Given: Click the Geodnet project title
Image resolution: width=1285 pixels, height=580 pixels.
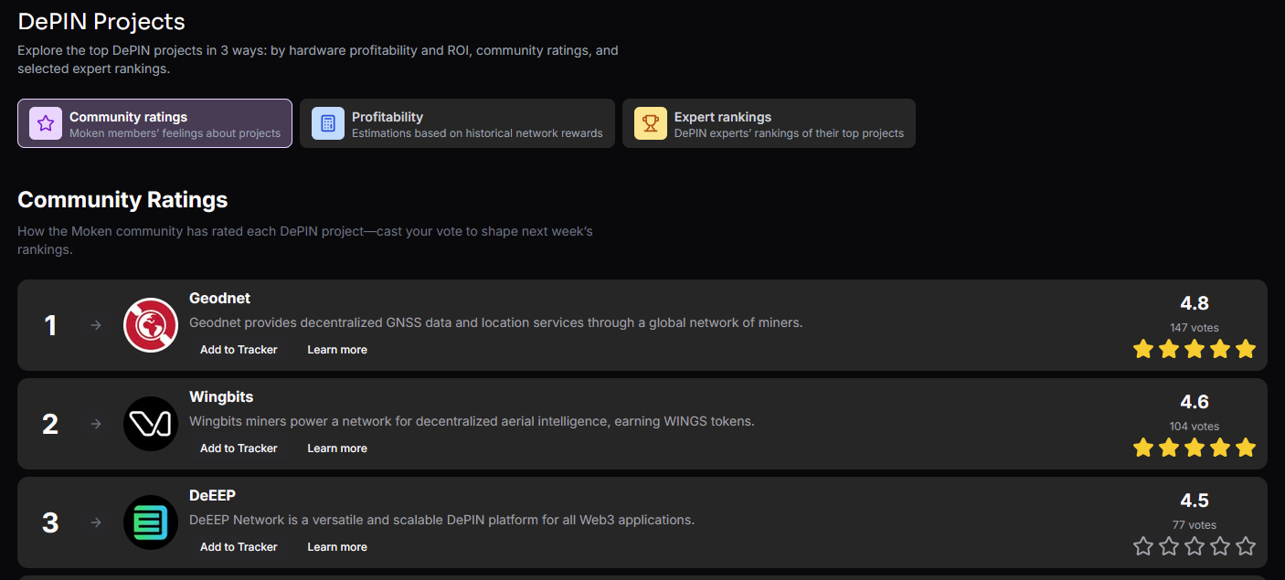Looking at the screenshot, I should [219, 299].
